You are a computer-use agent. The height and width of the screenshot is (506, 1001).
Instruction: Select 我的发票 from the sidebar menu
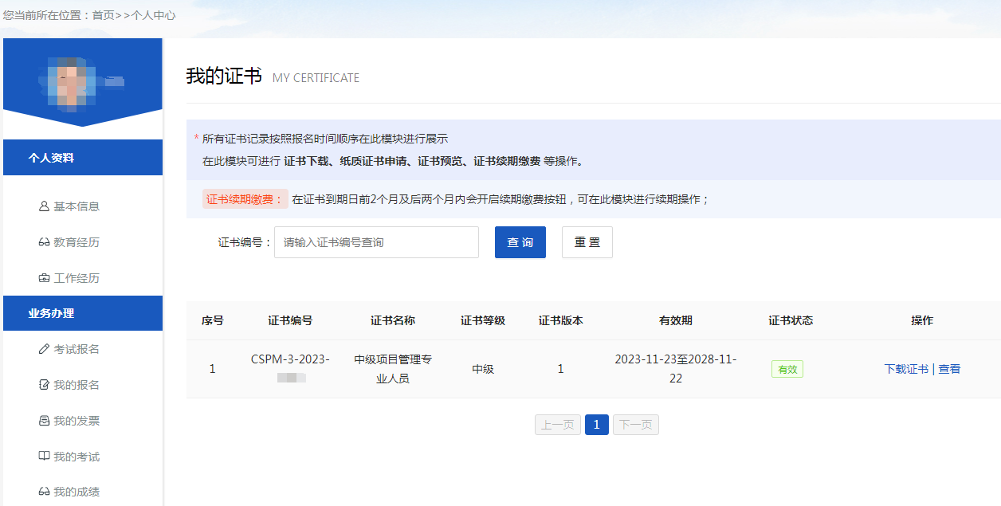click(78, 420)
